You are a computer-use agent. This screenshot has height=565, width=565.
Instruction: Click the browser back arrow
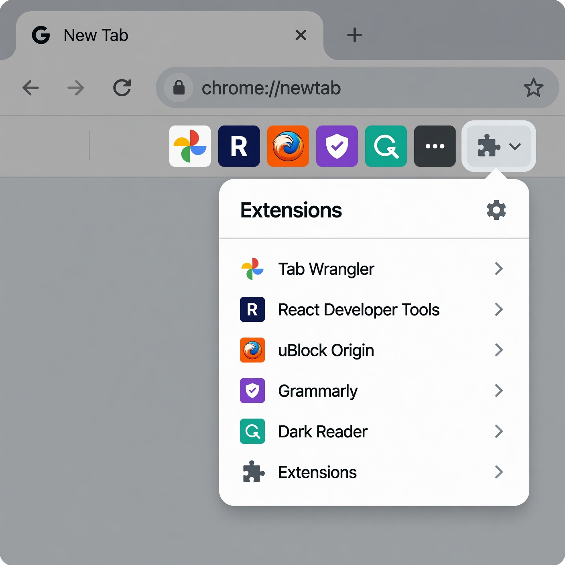[x=30, y=88]
